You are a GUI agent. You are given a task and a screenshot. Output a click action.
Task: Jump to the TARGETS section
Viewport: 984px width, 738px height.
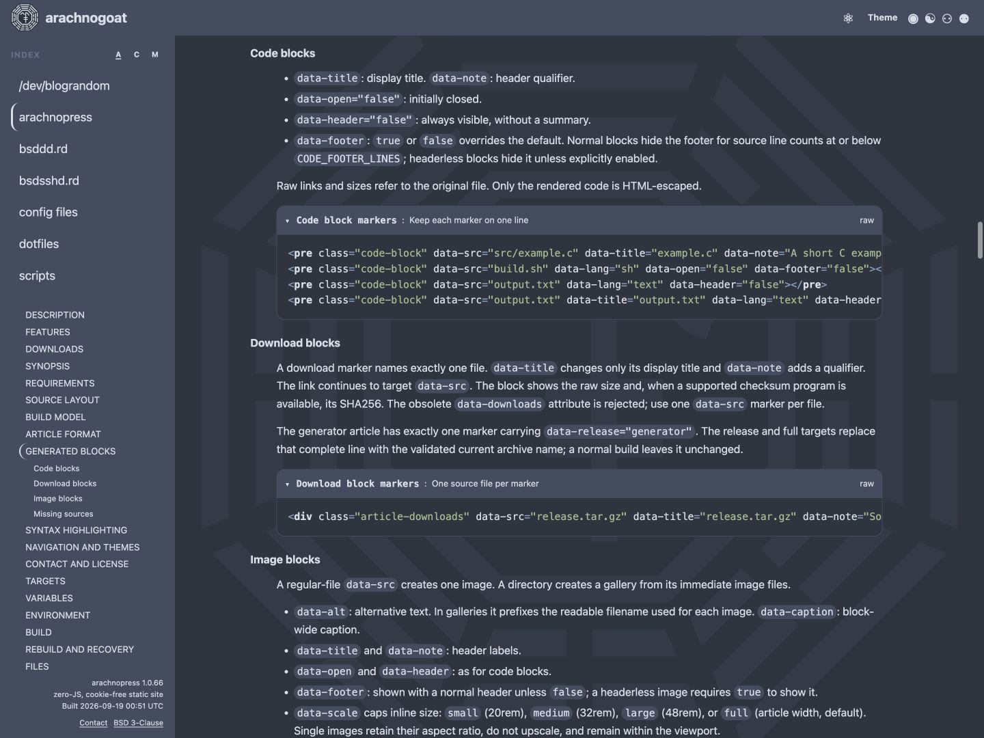(x=45, y=581)
